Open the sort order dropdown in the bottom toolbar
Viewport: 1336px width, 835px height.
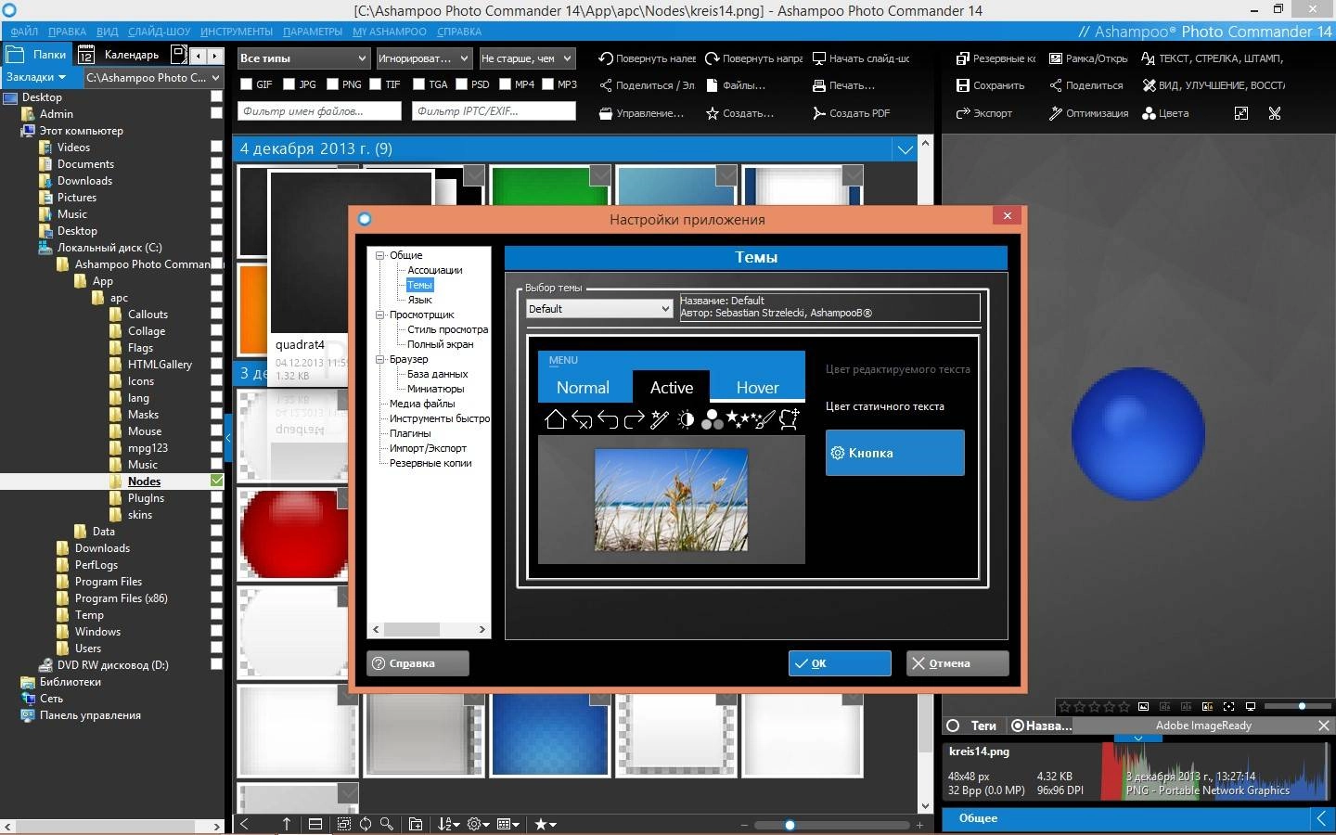click(449, 824)
